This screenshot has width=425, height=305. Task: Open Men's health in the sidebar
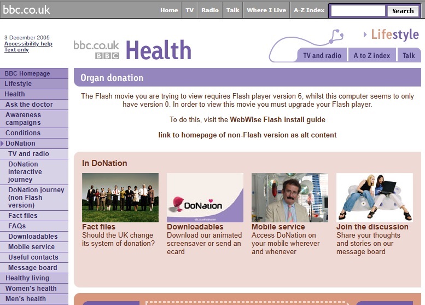[x=34, y=299]
